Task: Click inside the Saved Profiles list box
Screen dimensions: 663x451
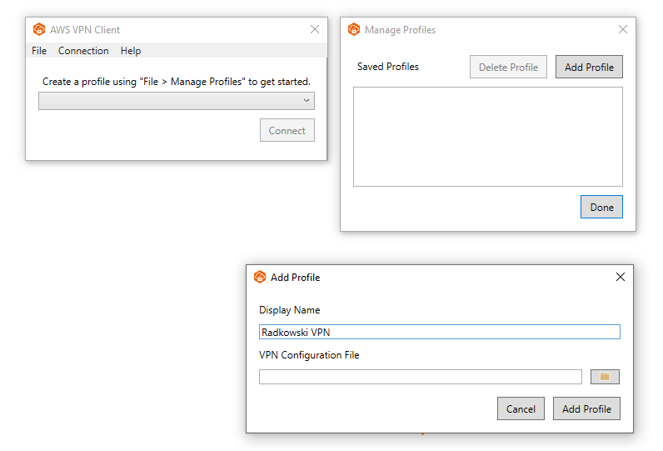Action: tap(488, 137)
